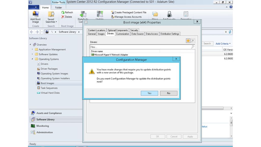The width and height of the screenshot is (261, 147).
Task: Click the Properties ribbon icon
Action: click(186, 14)
